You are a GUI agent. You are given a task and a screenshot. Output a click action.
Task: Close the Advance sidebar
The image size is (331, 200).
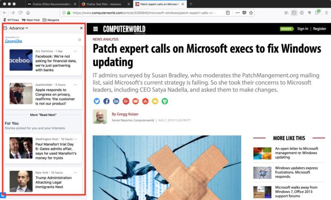point(81,28)
